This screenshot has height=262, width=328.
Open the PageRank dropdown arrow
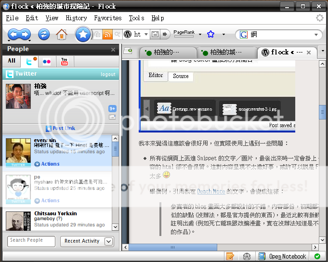(x=200, y=34)
